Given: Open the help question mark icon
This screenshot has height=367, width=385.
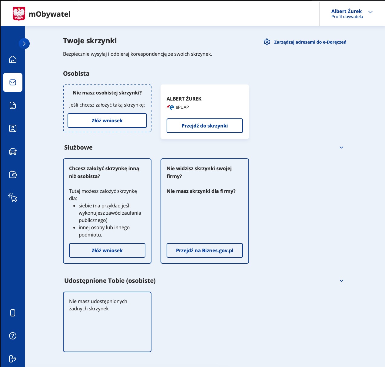Looking at the screenshot, I should (x=13, y=336).
